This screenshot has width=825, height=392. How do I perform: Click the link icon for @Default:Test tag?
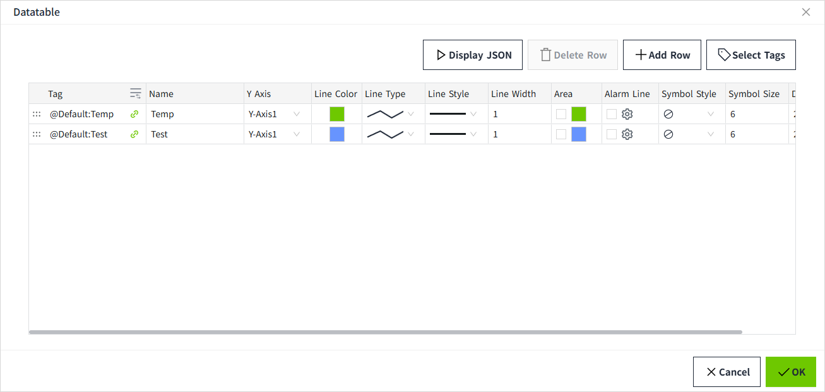(134, 134)
